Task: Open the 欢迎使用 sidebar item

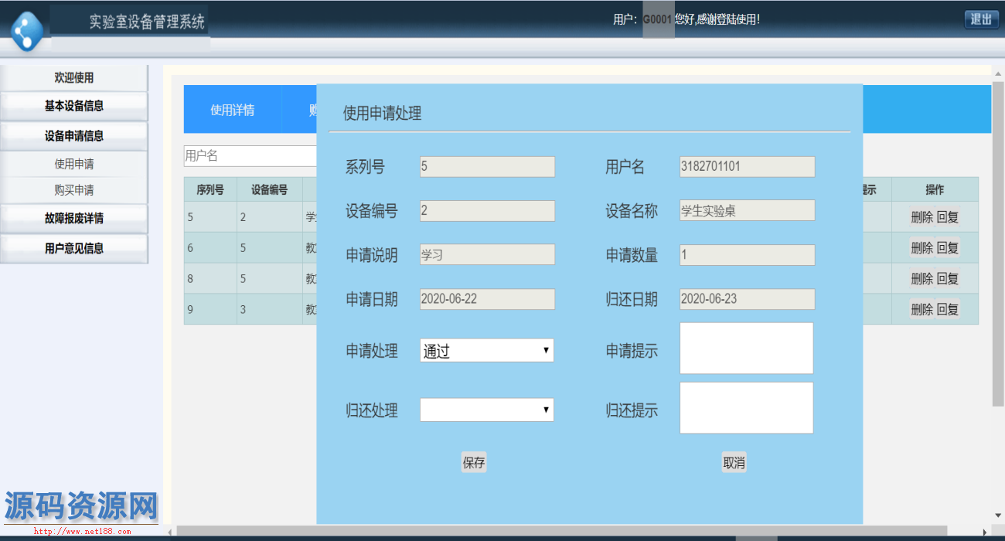Action: click(x=73, y=78)
